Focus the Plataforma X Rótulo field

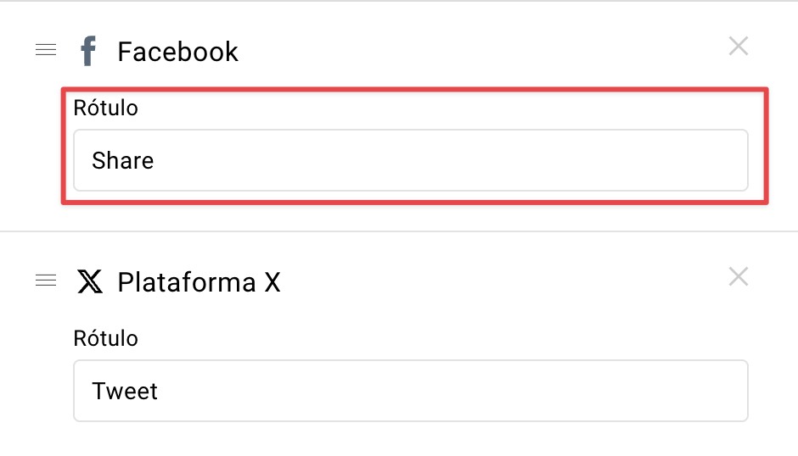pos(411,391)
